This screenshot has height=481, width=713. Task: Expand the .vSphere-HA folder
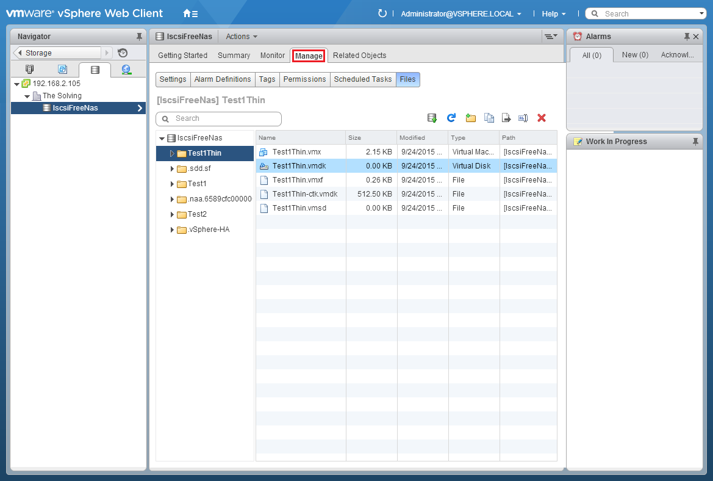point(172,230)
